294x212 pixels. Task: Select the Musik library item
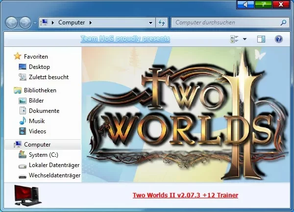point(37,121)
